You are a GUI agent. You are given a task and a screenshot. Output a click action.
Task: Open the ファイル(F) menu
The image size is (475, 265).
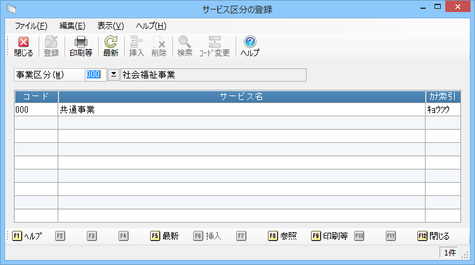pos(30,26)
